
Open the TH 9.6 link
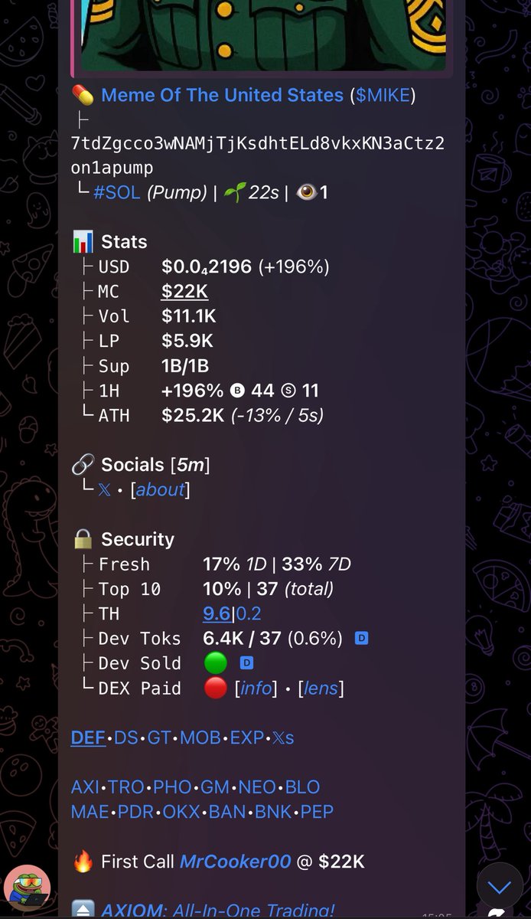pyautogui.click(x=217, y=613)
